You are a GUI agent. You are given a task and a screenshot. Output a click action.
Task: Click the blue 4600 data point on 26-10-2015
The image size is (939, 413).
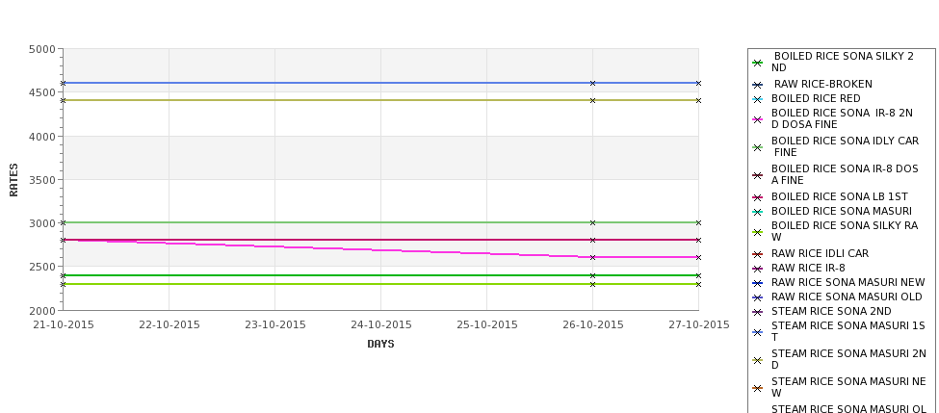(593, 83)
